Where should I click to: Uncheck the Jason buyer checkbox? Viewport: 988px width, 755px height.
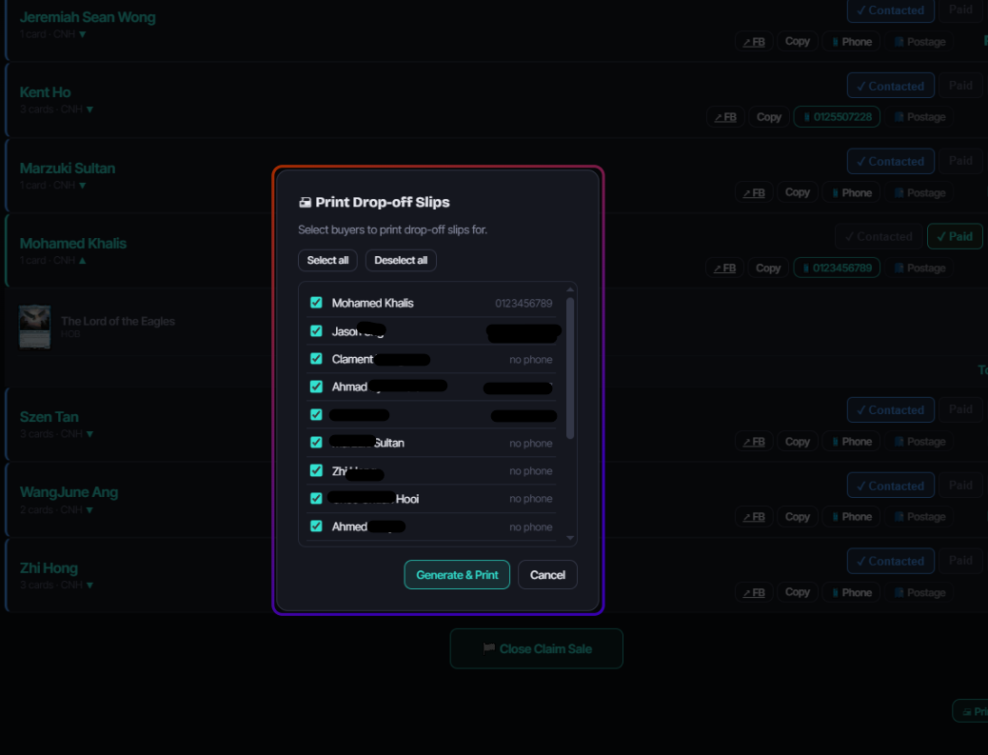click(316, 331)
